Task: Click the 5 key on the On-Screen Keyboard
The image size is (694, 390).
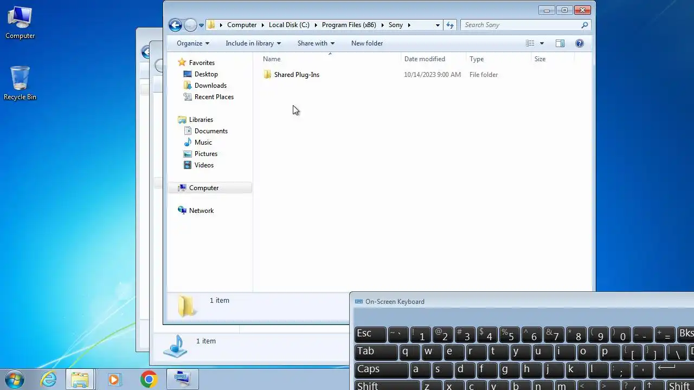Action: (x=509, y=334)
